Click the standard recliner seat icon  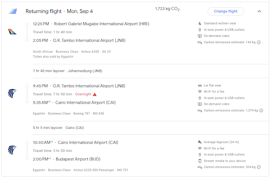coord(200,24)
